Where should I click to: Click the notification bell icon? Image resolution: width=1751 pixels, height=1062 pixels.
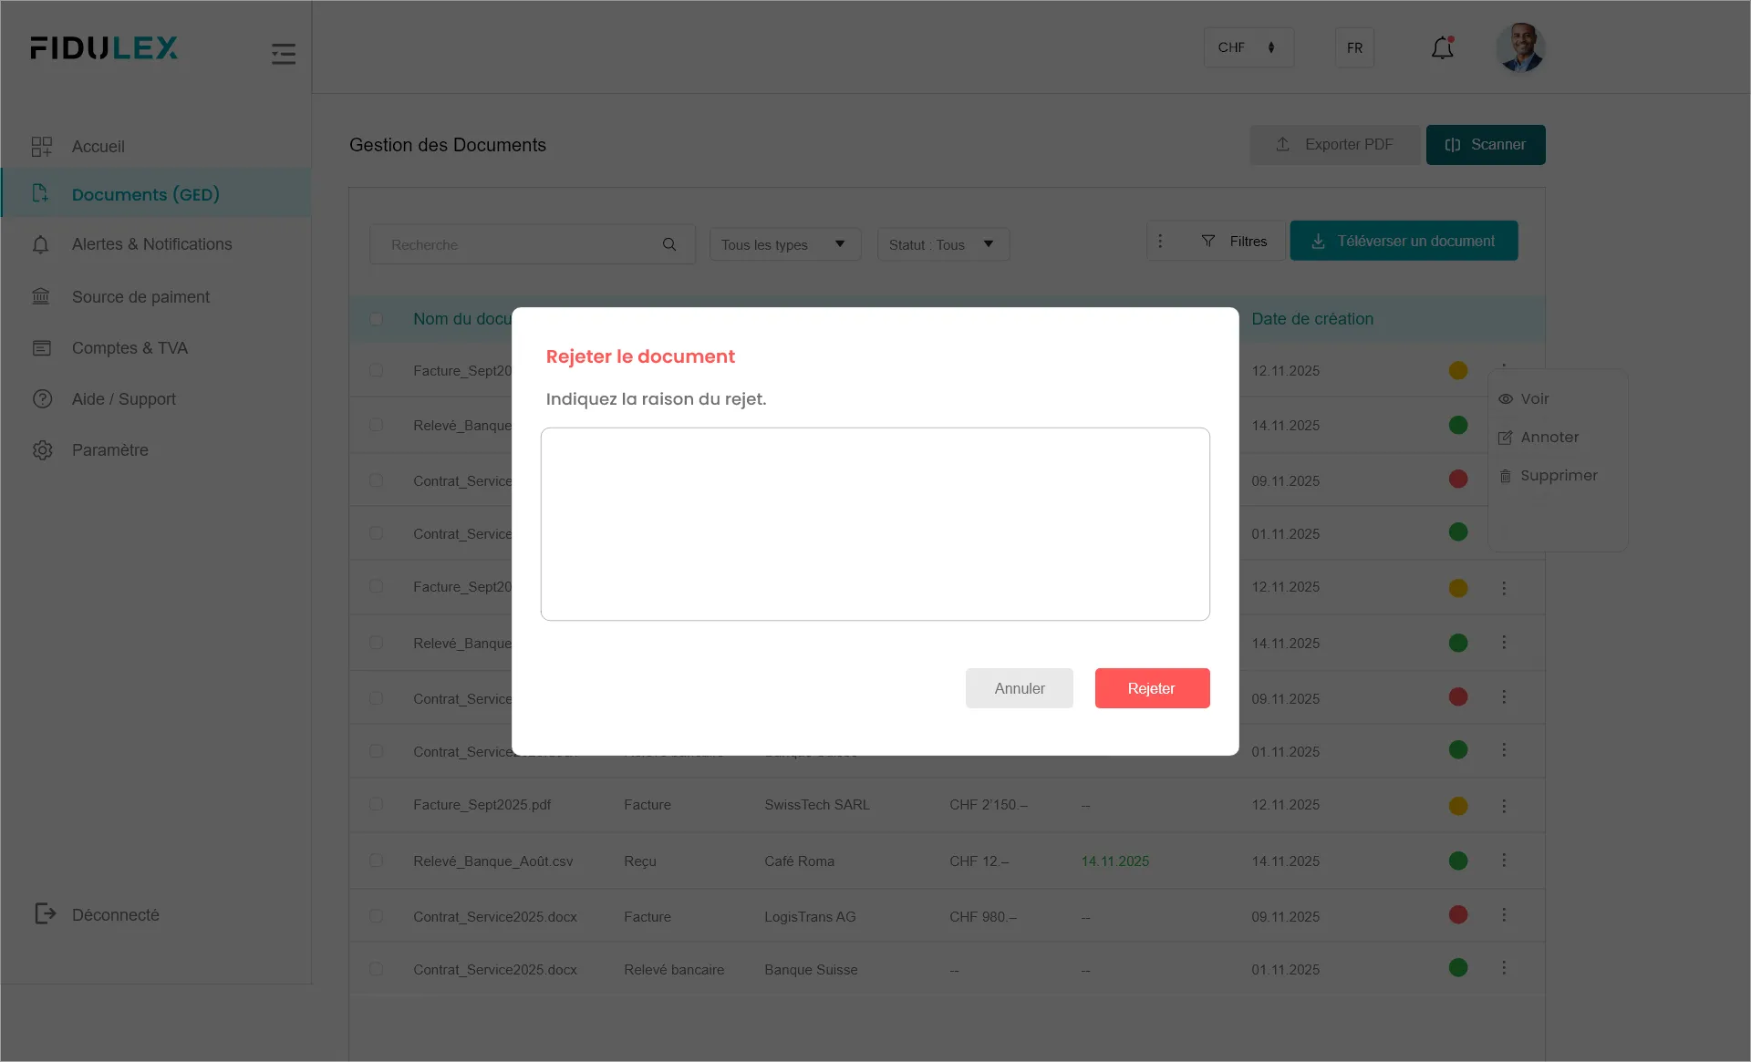(1442, 47)
